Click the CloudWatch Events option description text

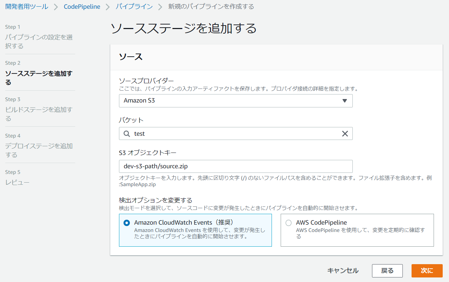(200, 233)
